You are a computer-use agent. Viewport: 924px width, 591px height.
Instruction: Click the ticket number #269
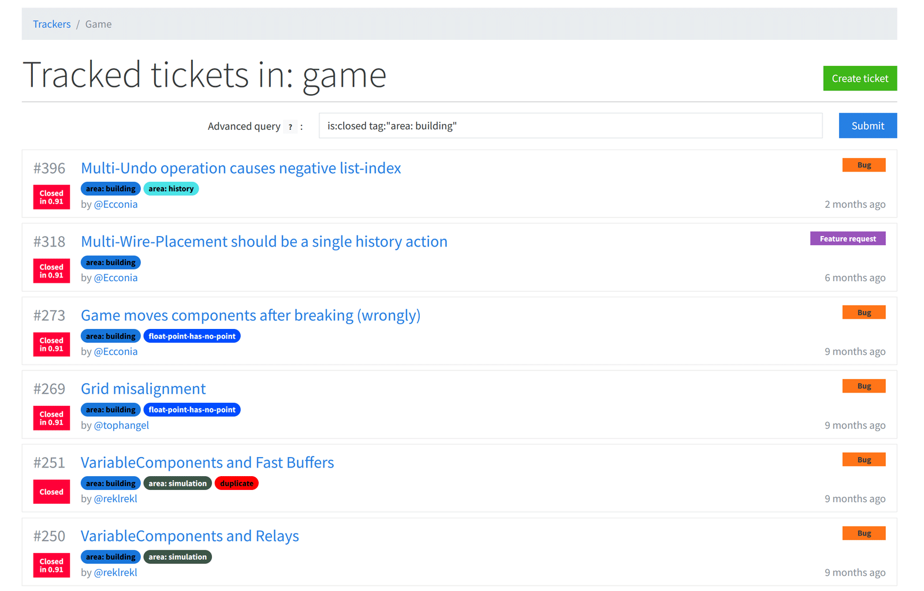coord(49,389)
